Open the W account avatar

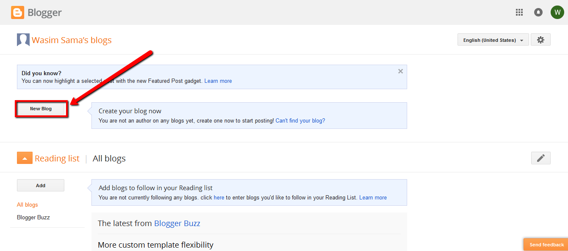click(557, 12)
